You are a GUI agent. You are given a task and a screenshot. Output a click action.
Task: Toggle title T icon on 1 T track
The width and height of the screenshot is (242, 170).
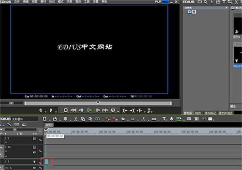[34, 162]
